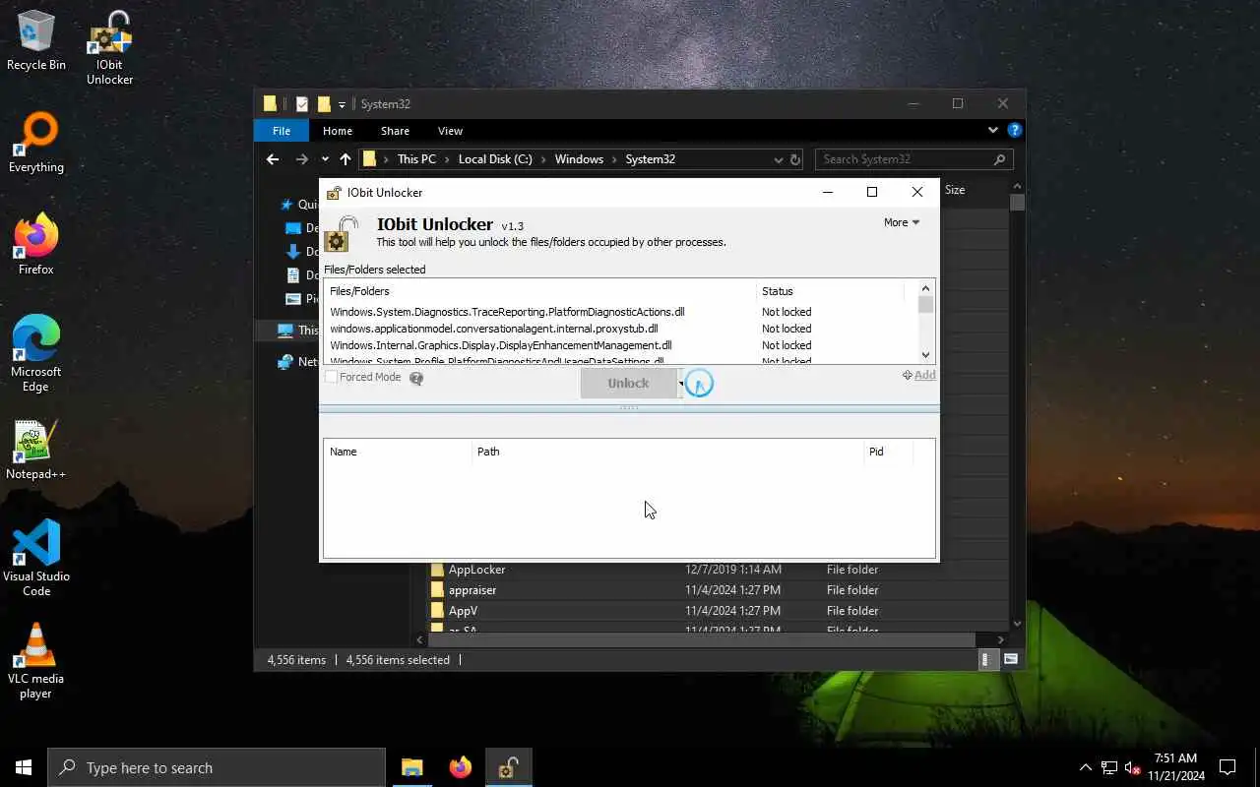Image resolution: width=1260 pixels, height=787 pixels.
Task: Click the Add link in IObit Unlocker
Action: coord(919,375)
